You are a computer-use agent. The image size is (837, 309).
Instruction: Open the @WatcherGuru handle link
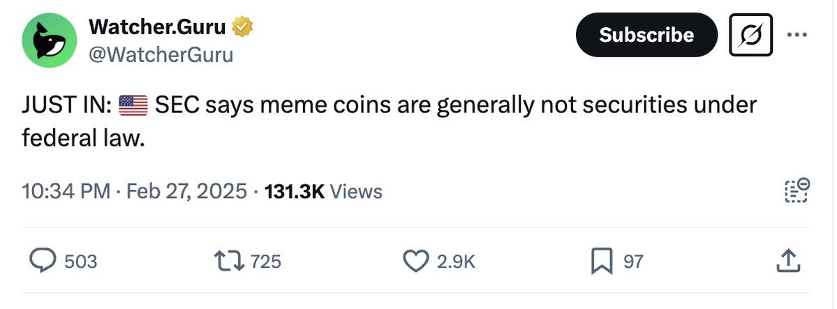pos(161,54)
